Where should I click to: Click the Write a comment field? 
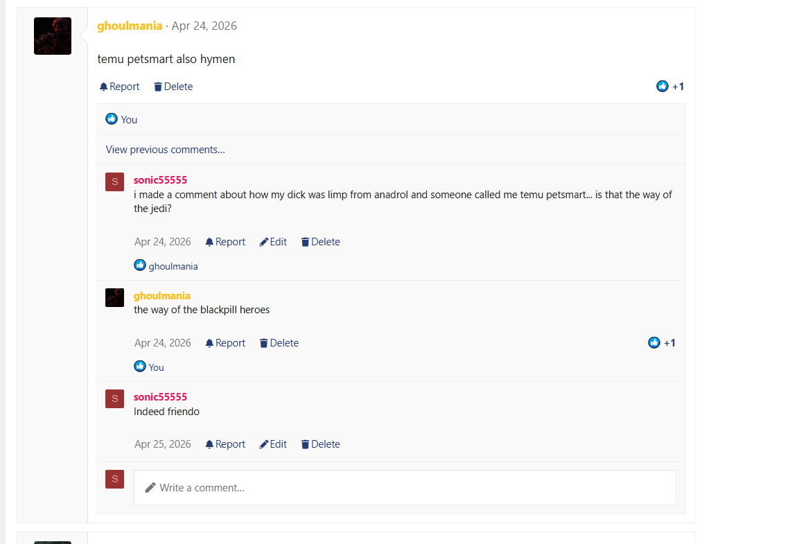(405, 487)
